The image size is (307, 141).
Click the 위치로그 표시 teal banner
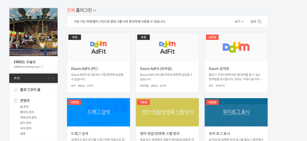click(236, 112)
